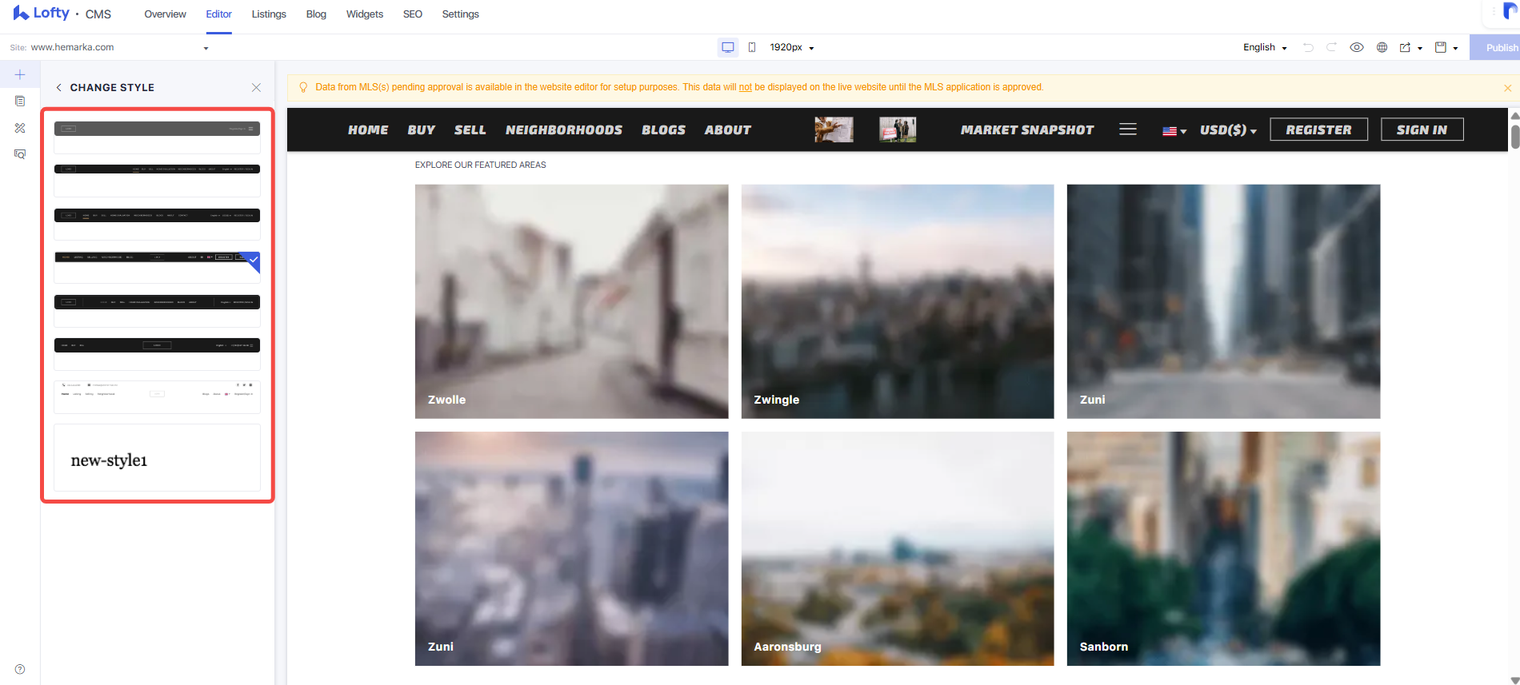Select the first gray header style thumbnail
The width and height of the screenshot is (1520, 685).
pyautogui.click(x=157, y=137)
